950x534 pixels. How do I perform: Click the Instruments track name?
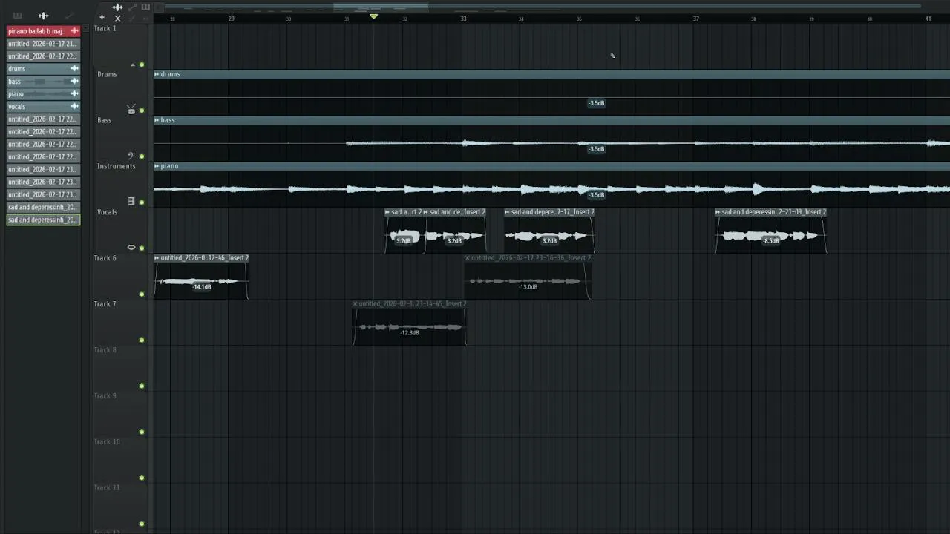(116, 166)
